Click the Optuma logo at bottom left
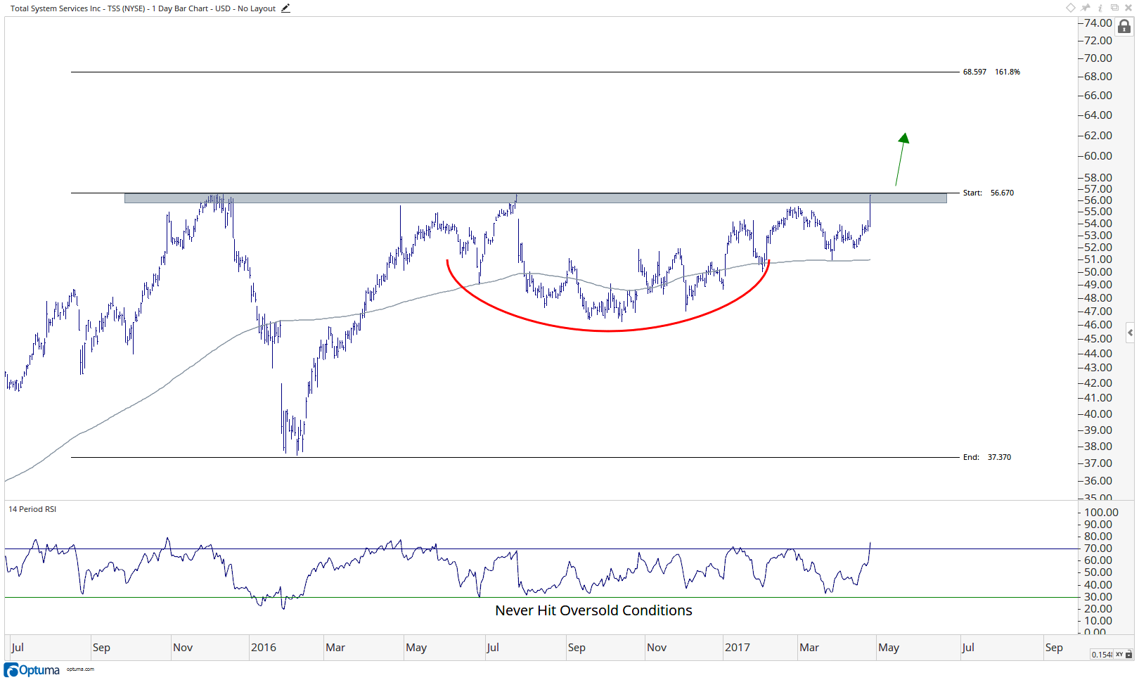The width and height of the screenshot is (1139, 680). (x=32, y=670)
